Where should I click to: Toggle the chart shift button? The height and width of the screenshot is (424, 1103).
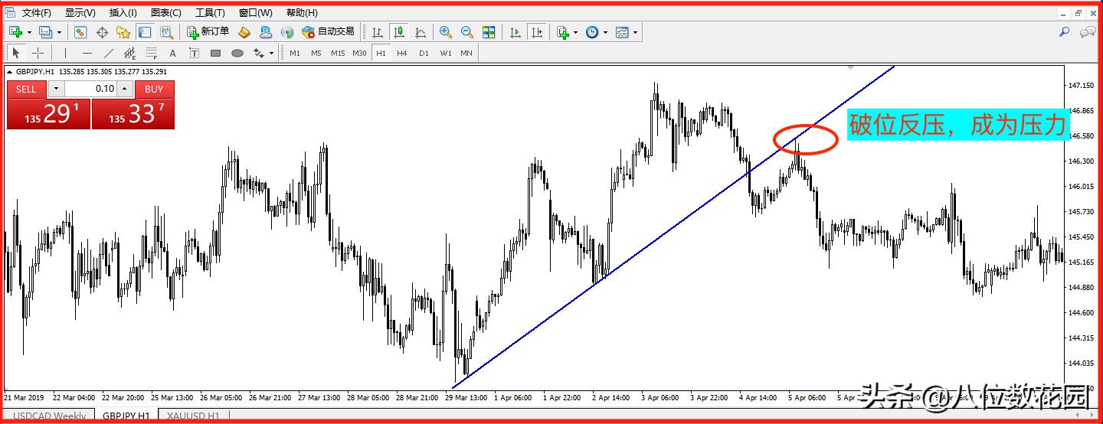coord(537,32)
